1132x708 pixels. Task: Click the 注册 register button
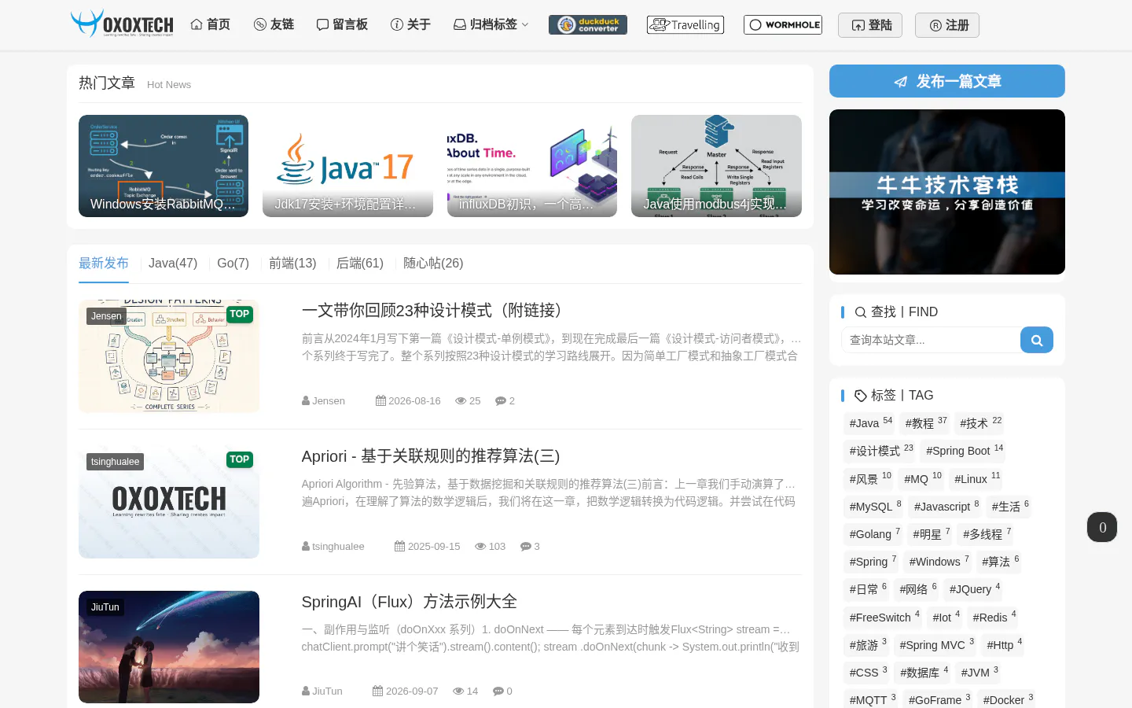point(947,25)
